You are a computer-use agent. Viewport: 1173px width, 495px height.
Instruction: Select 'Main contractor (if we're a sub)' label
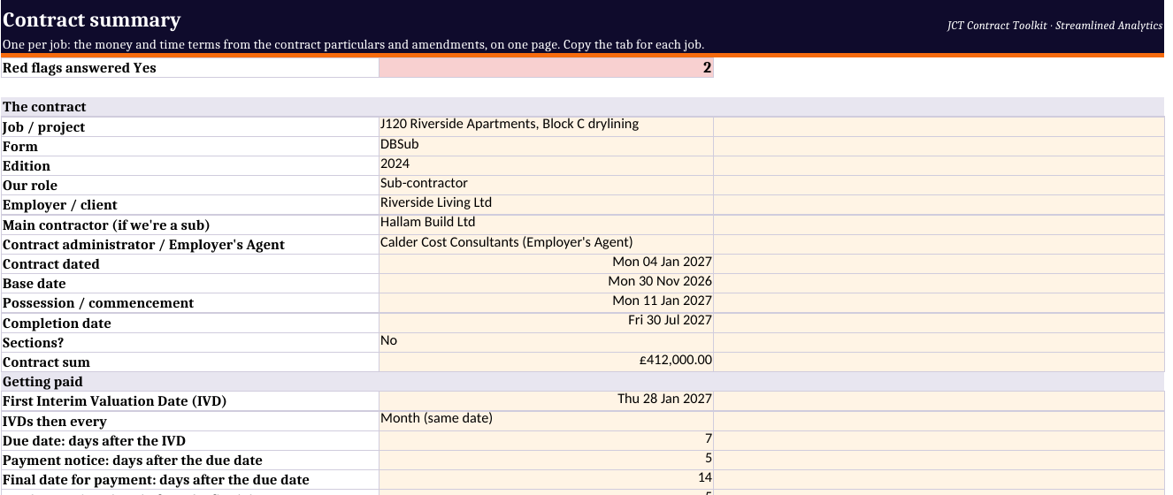[190, 225]
